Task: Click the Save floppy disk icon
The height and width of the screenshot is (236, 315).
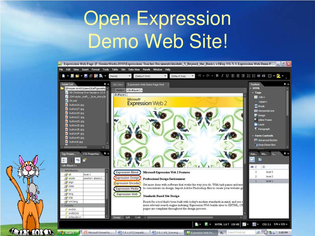Action: click(86, 76)
